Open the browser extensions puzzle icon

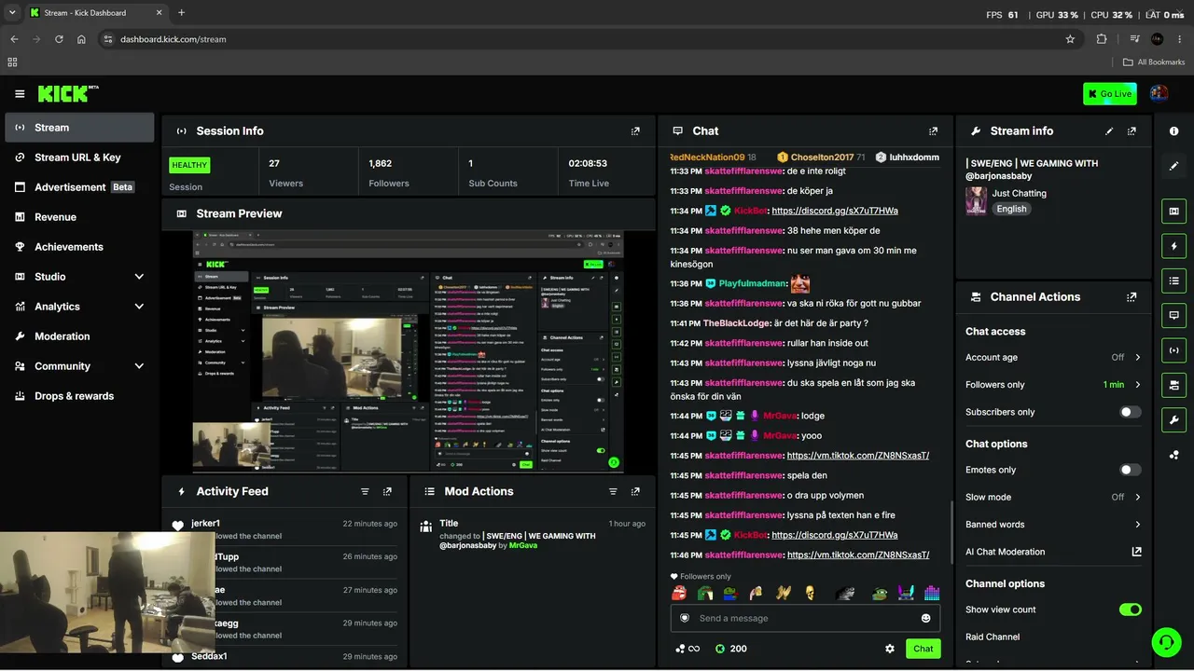pos(1102,39)
